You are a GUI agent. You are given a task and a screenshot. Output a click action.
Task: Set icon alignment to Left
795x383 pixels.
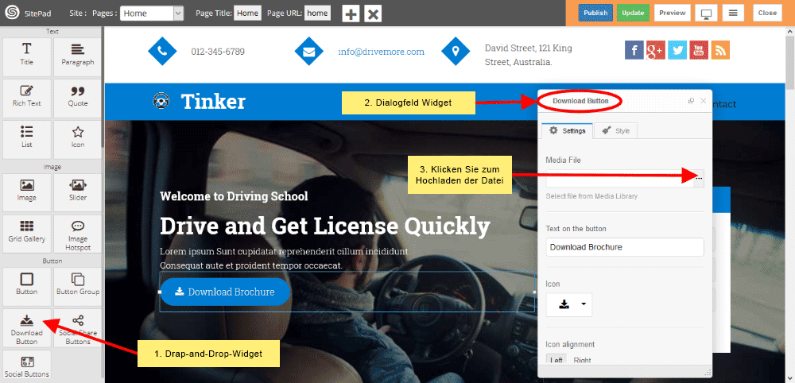556,360
